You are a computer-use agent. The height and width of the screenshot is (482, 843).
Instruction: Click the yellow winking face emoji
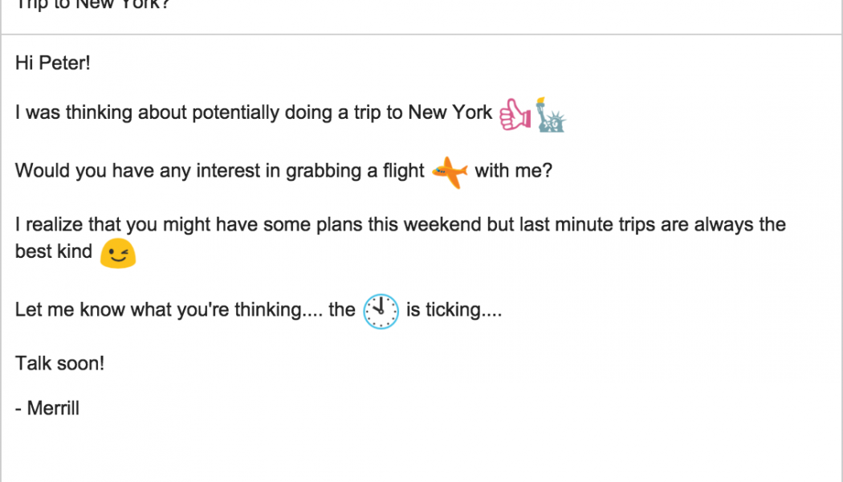[118, 253]
